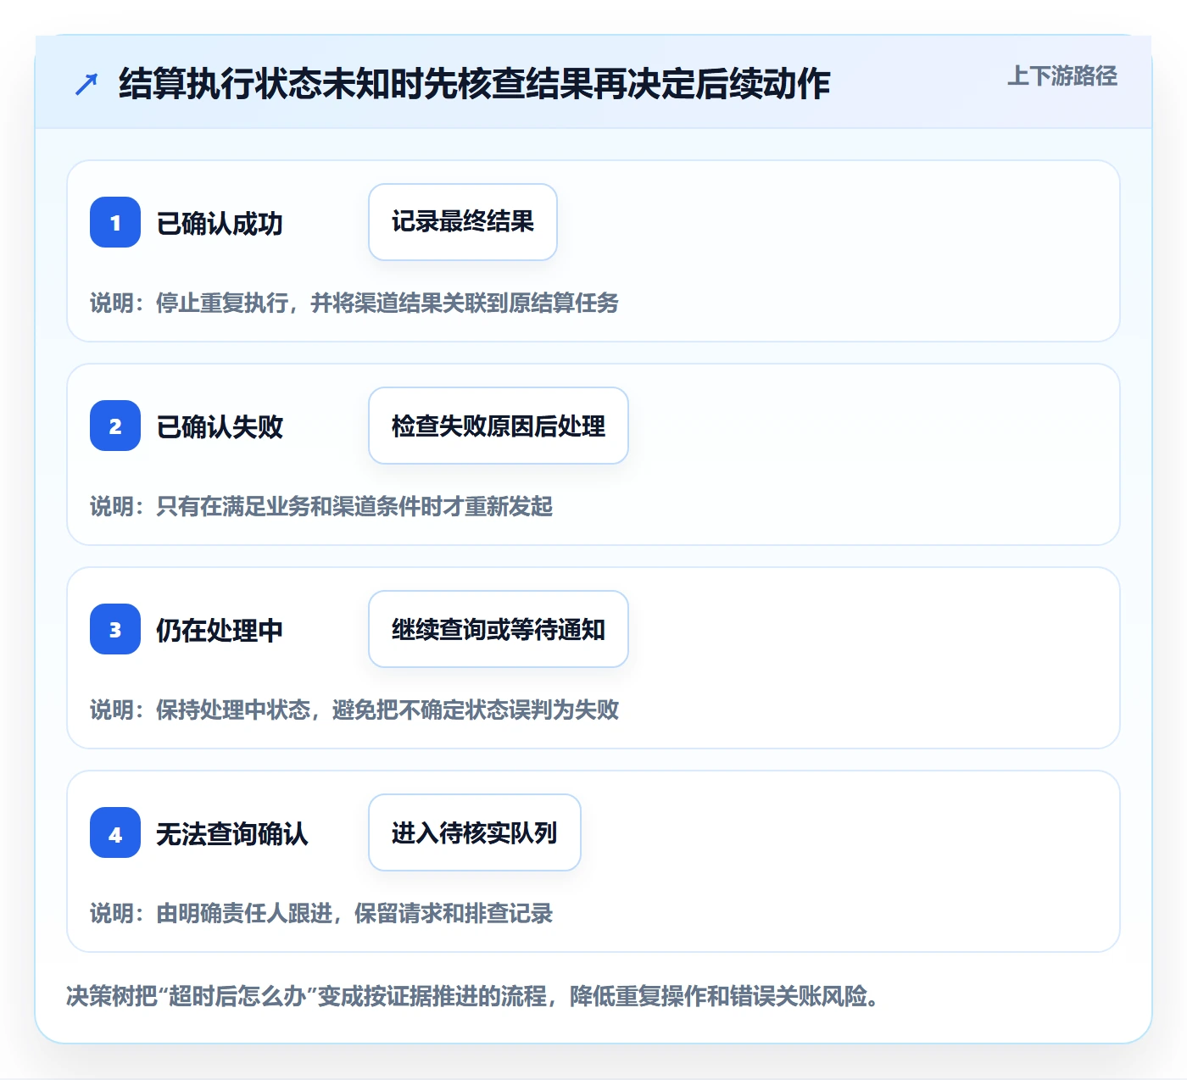1187x1080 pixels.
Task: Click the step 4 number badge
Action: pyautogui.click(x=115, y=832)
